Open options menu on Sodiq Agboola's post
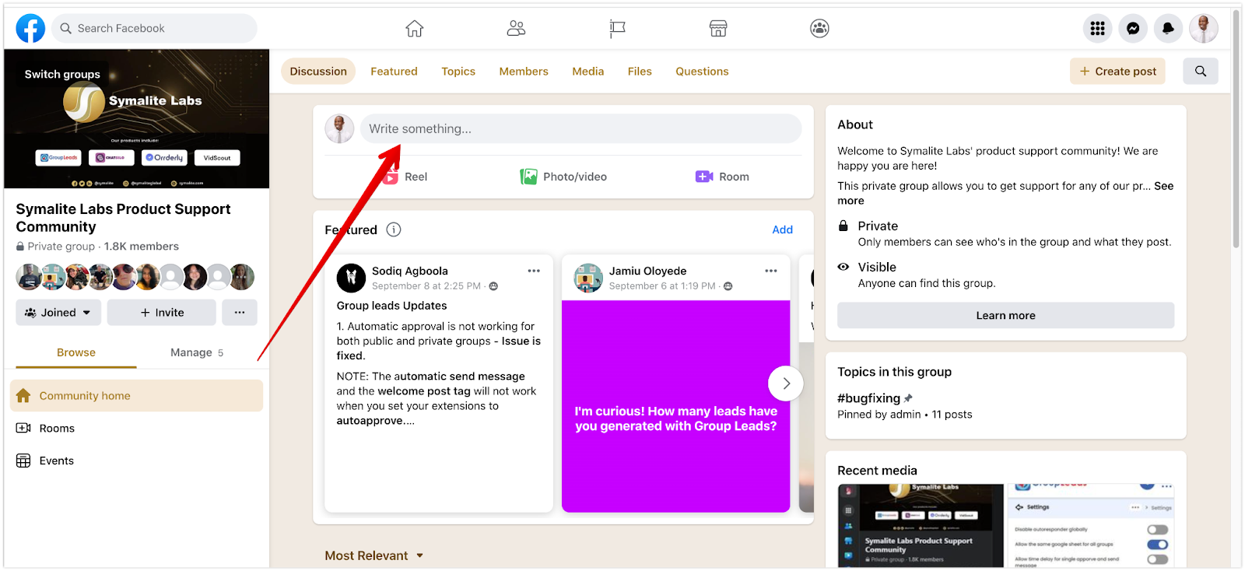1245x571 pixels. [534, 271]
